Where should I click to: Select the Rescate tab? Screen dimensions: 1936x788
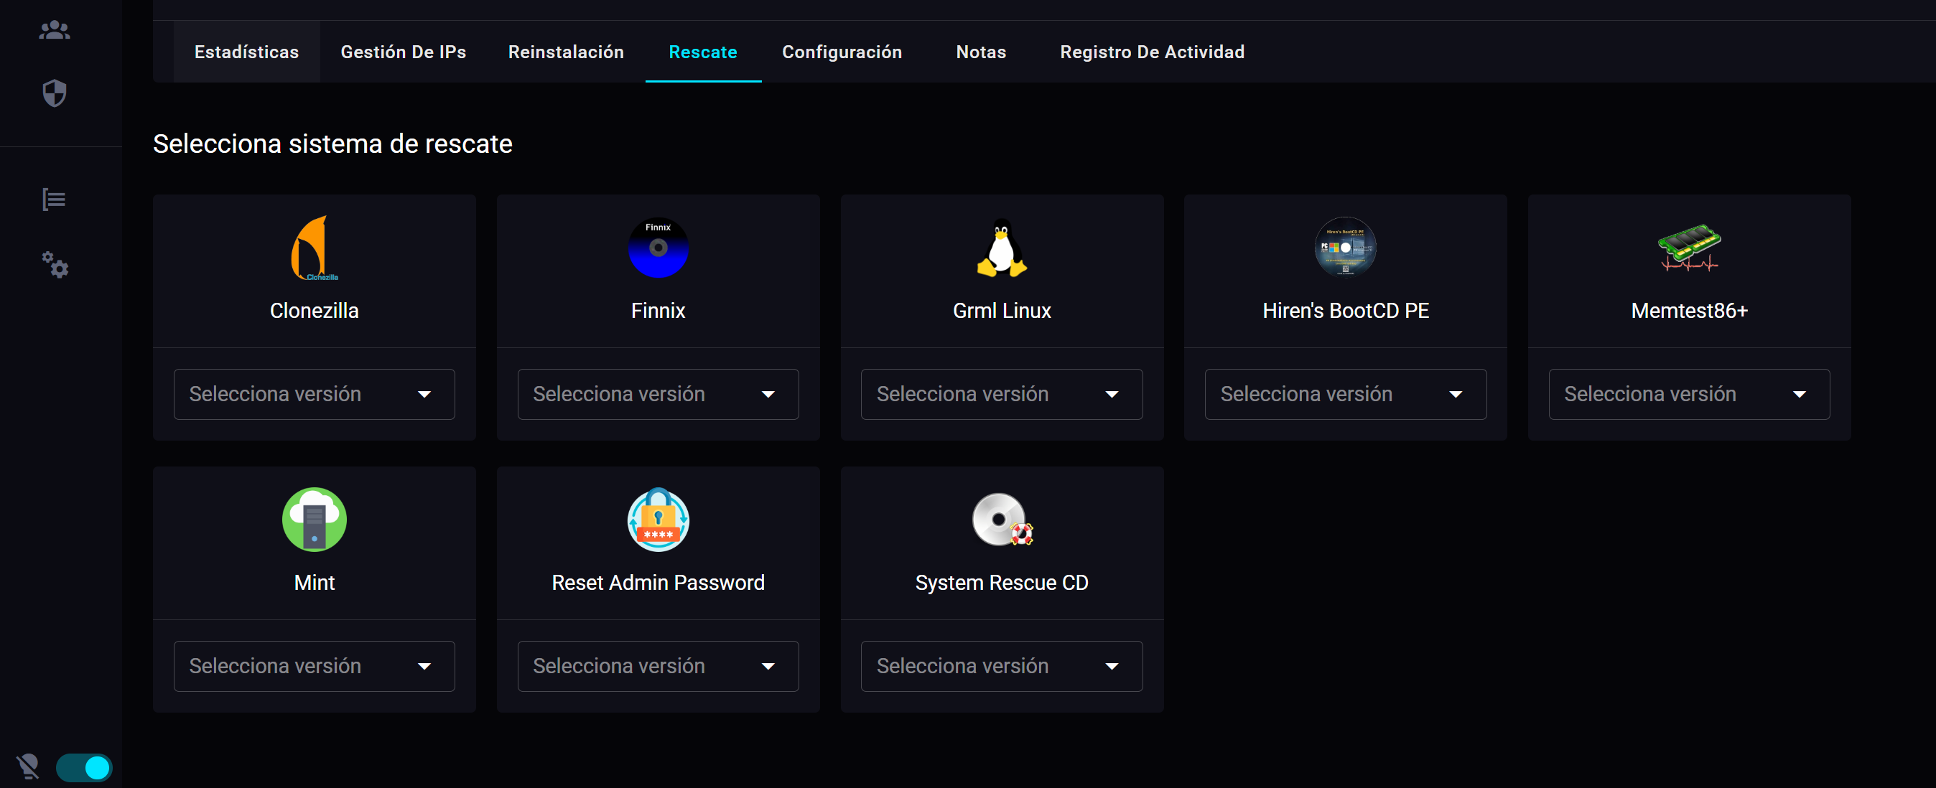(x=703, y=52)
